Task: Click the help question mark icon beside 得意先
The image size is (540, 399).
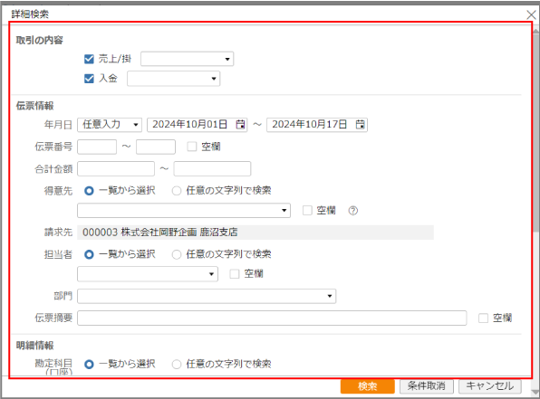Action: (353, 211)
